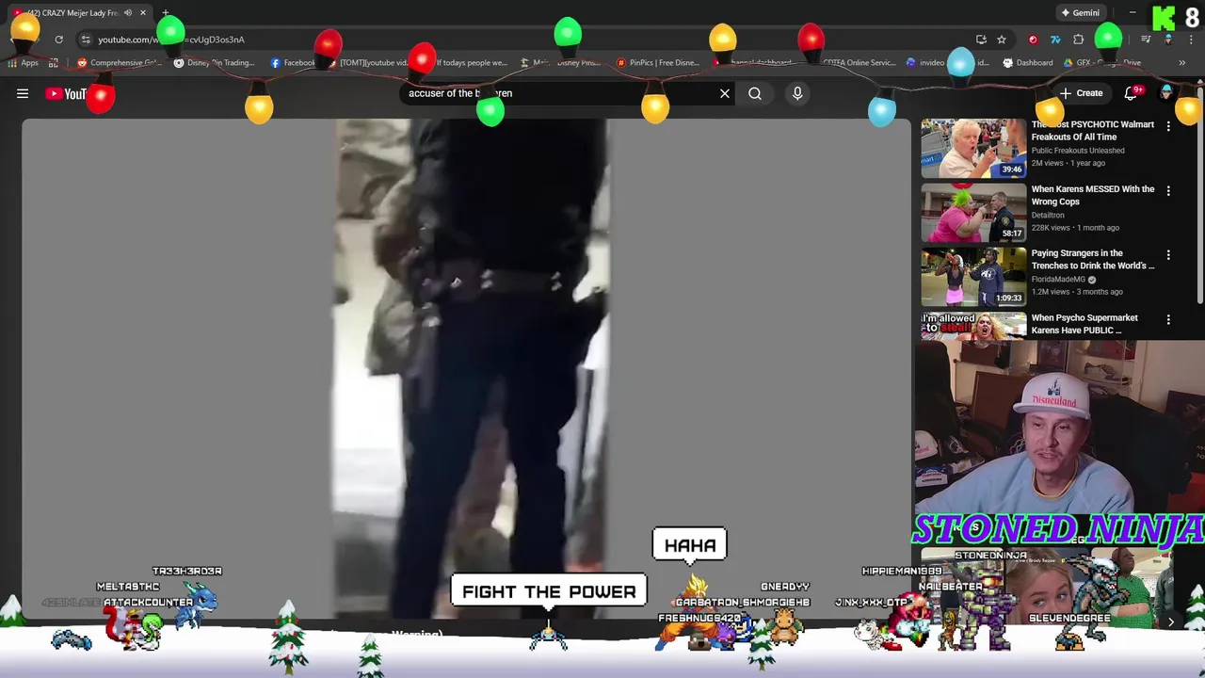Open Public Freakouts Unleashed channel name
The width and height of the screenshot is (1205, 678).
(x=1077, y=151)
